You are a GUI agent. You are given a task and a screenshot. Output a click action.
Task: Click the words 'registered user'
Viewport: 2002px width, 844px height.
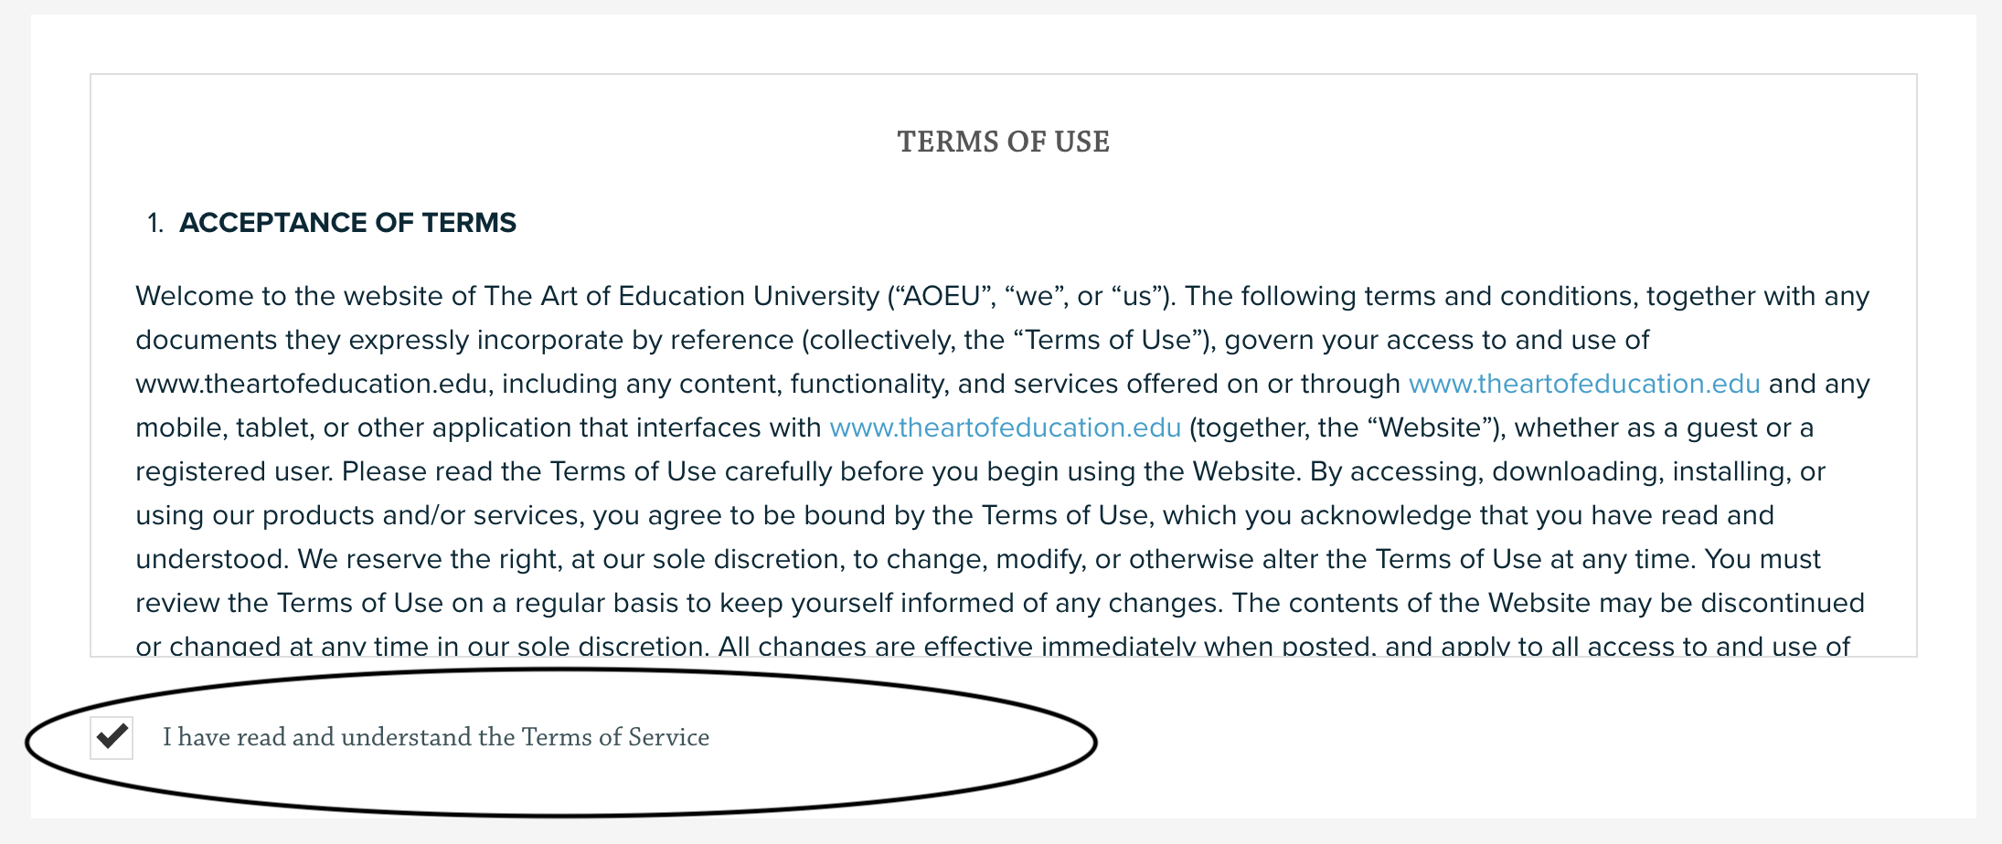(x=233, y=471)
